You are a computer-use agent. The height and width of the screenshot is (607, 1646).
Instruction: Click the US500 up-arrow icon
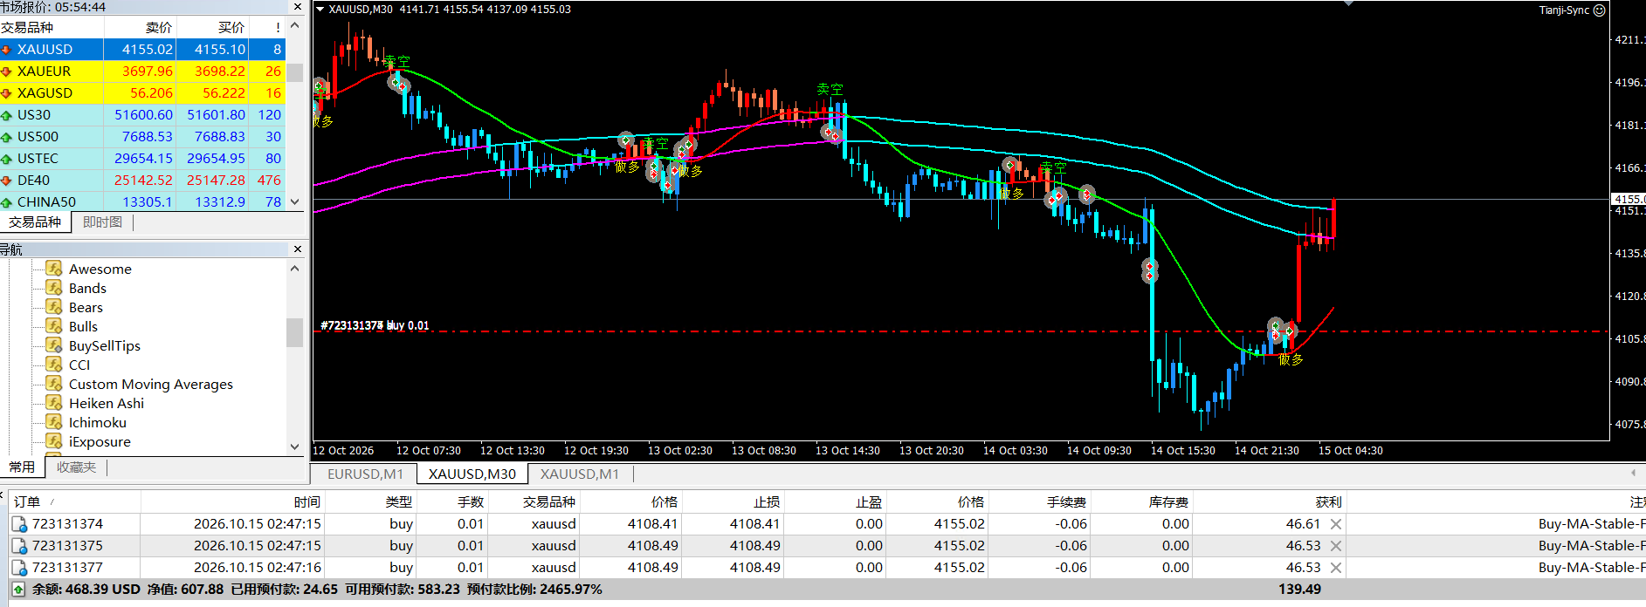tap(6, 137)
